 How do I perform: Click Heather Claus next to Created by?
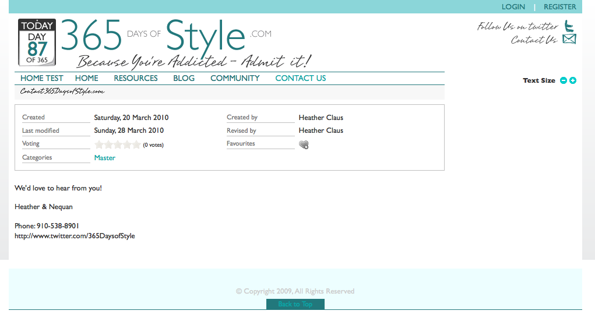pos(321,118)
